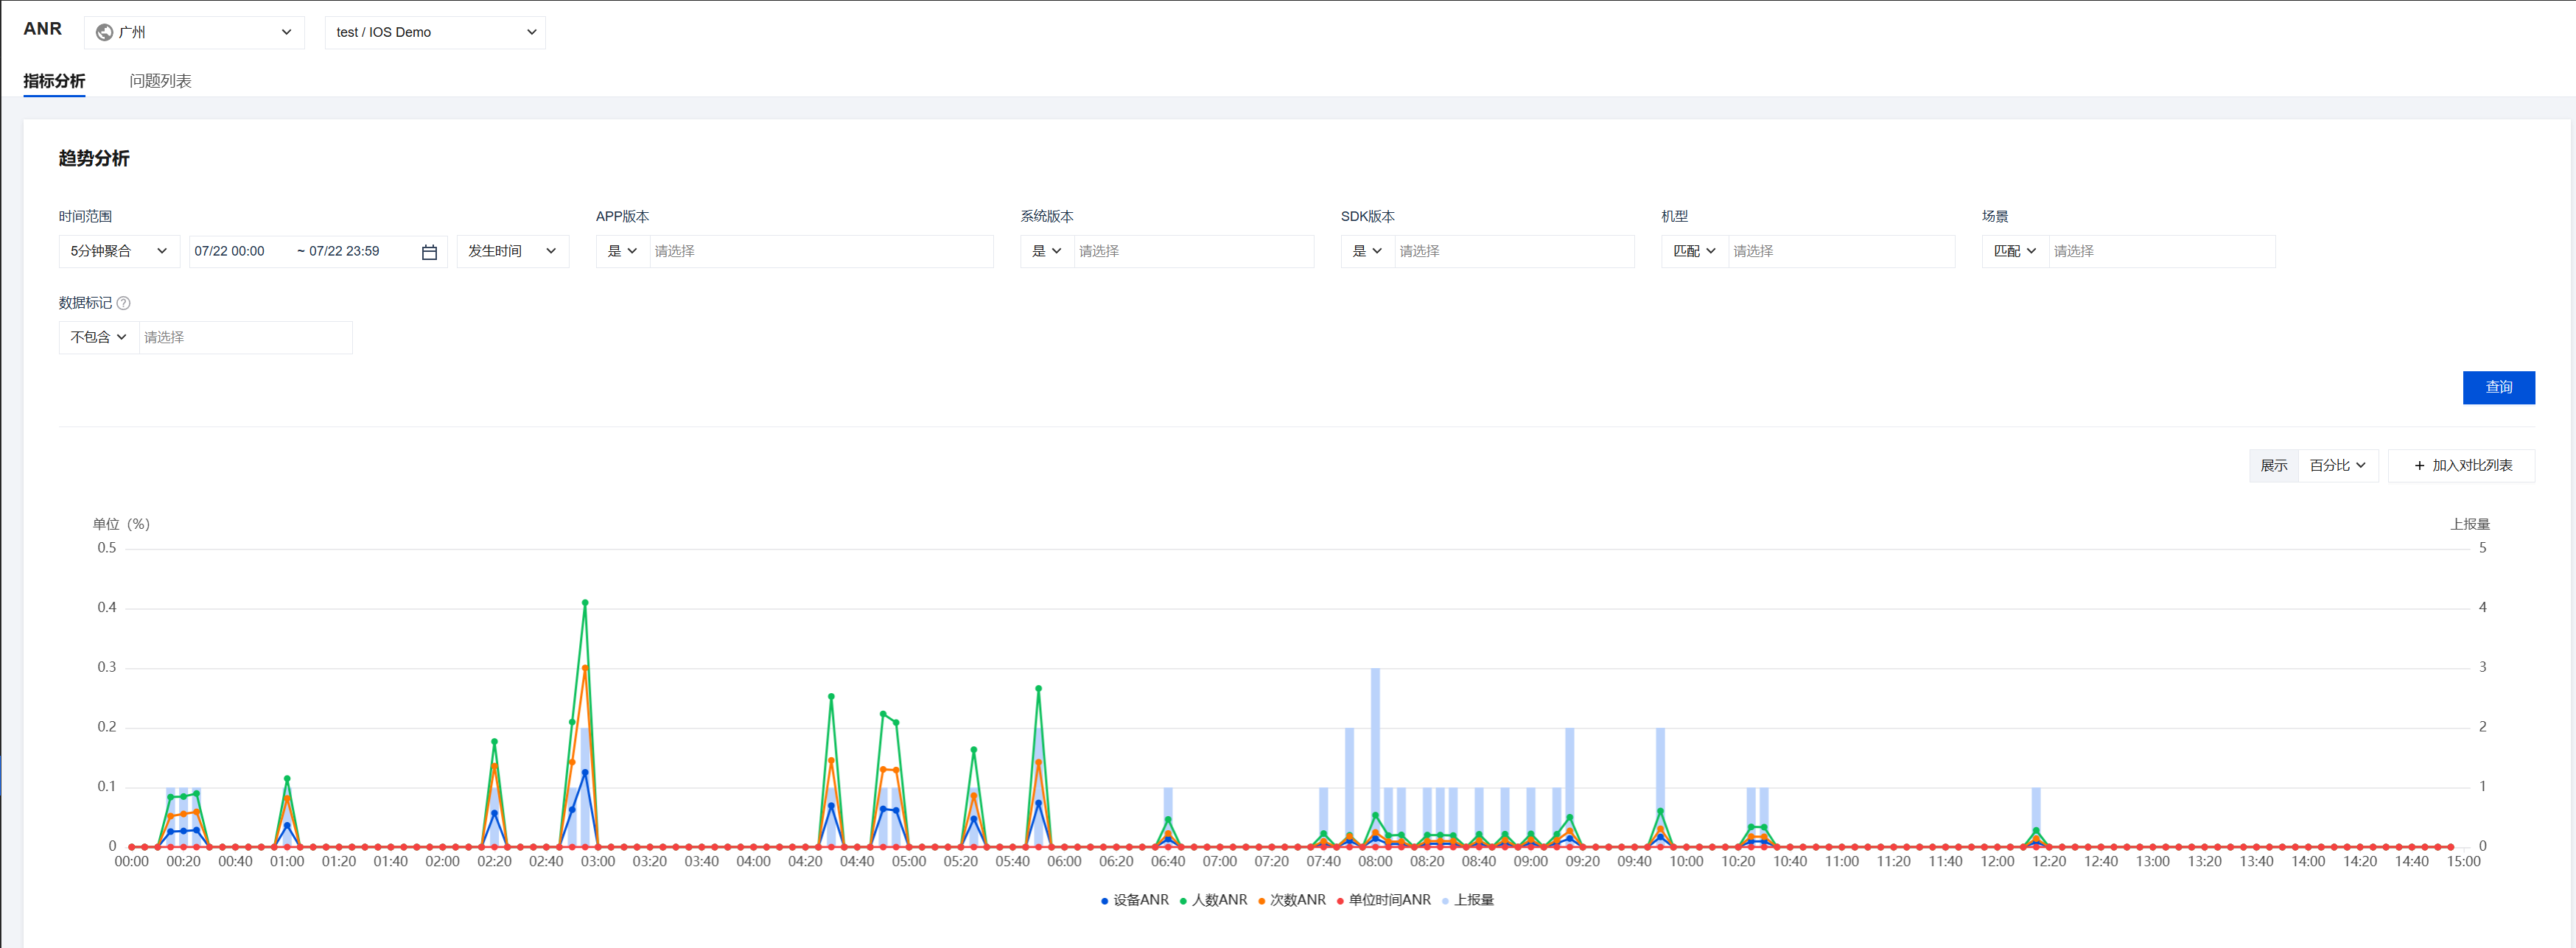Toggle 次数ANR legend series
2576x948 pixels.
pos(1292,900)
